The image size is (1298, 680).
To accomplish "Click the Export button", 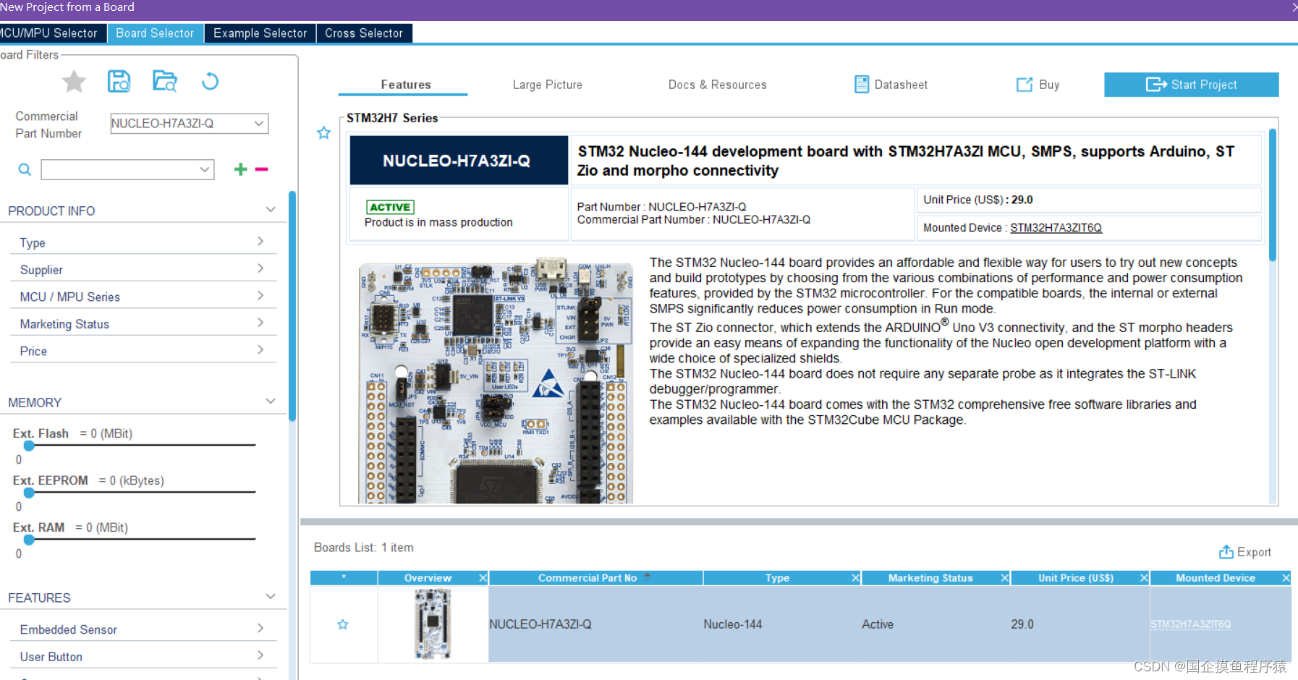I will point(1245,552).
